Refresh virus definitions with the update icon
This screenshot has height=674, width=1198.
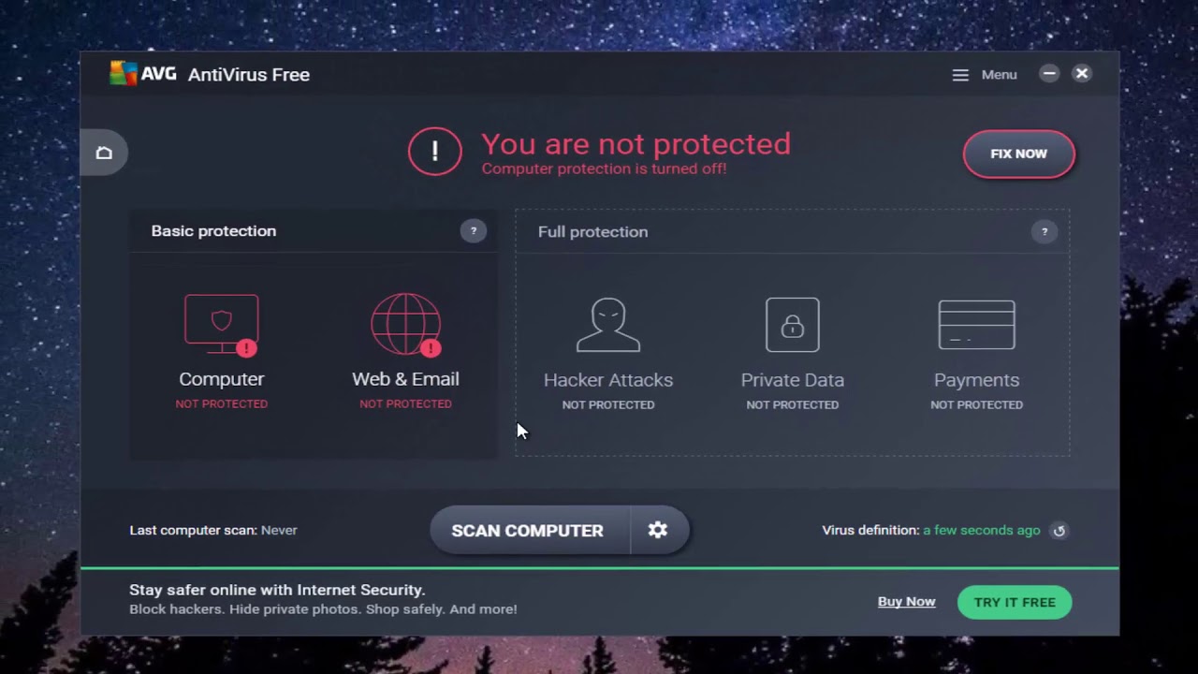(x=1059, y=531)
